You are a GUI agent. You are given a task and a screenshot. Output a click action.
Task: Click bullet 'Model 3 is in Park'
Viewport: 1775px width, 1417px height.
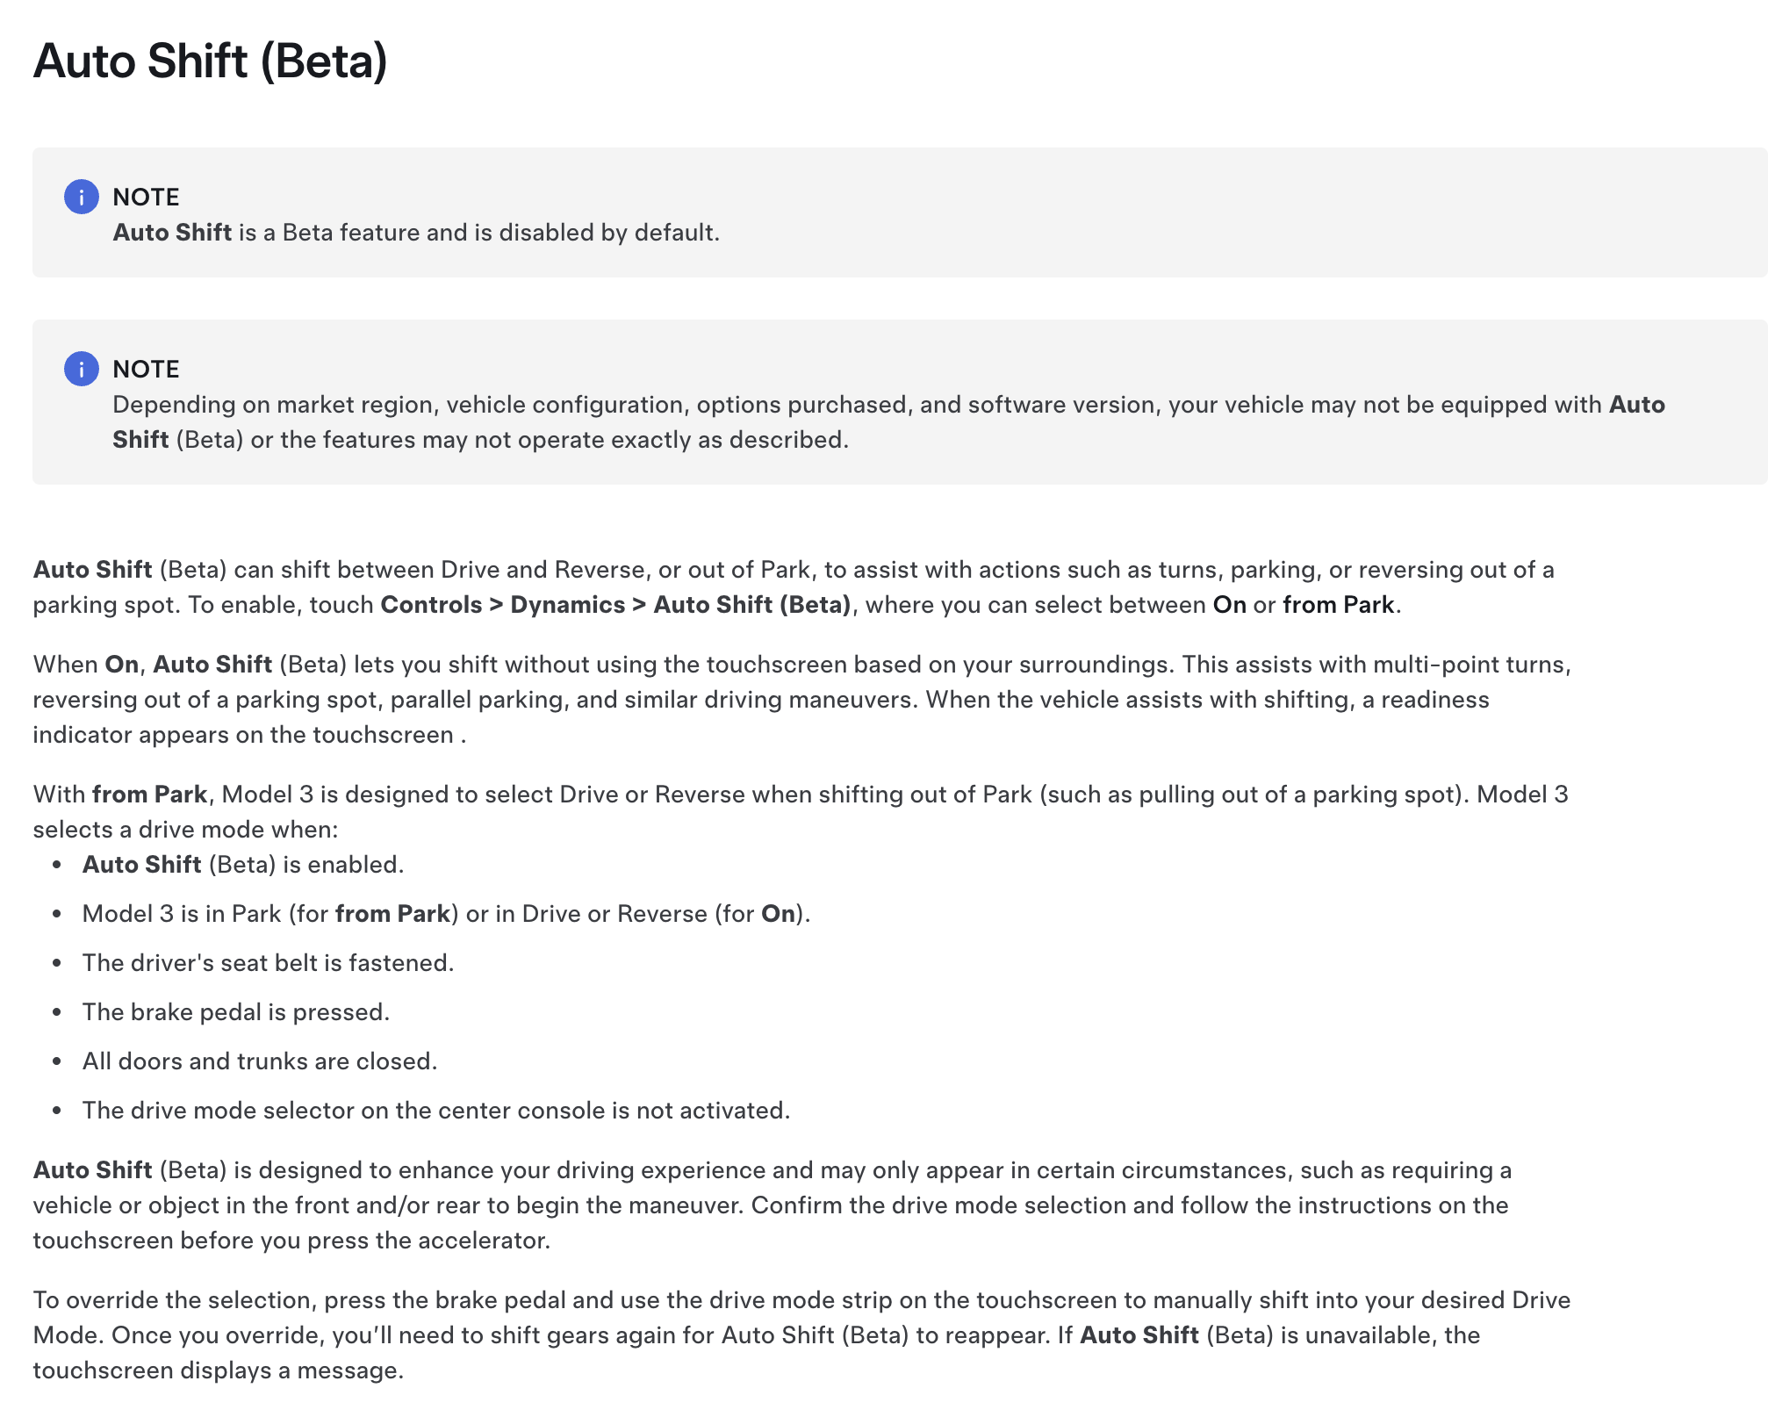tap(446, 914)
